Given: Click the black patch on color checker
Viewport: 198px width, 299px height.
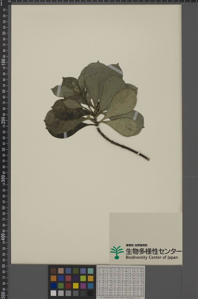Looking at the screenshot, I should tap(91, 293).
